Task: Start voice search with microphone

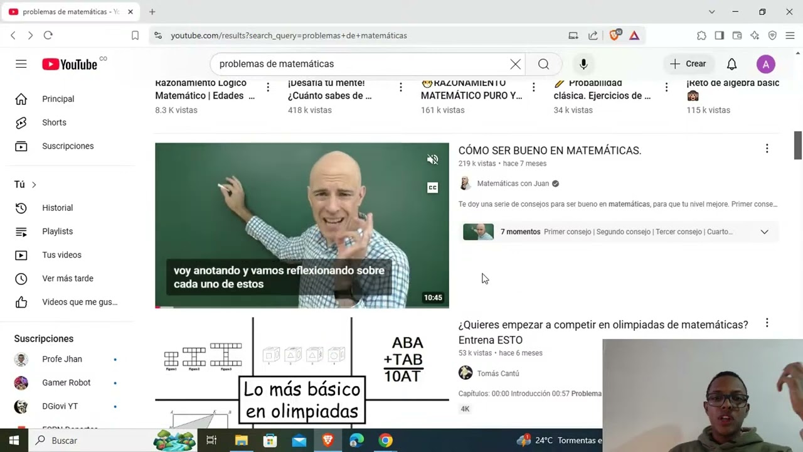Action: point(583,64)
